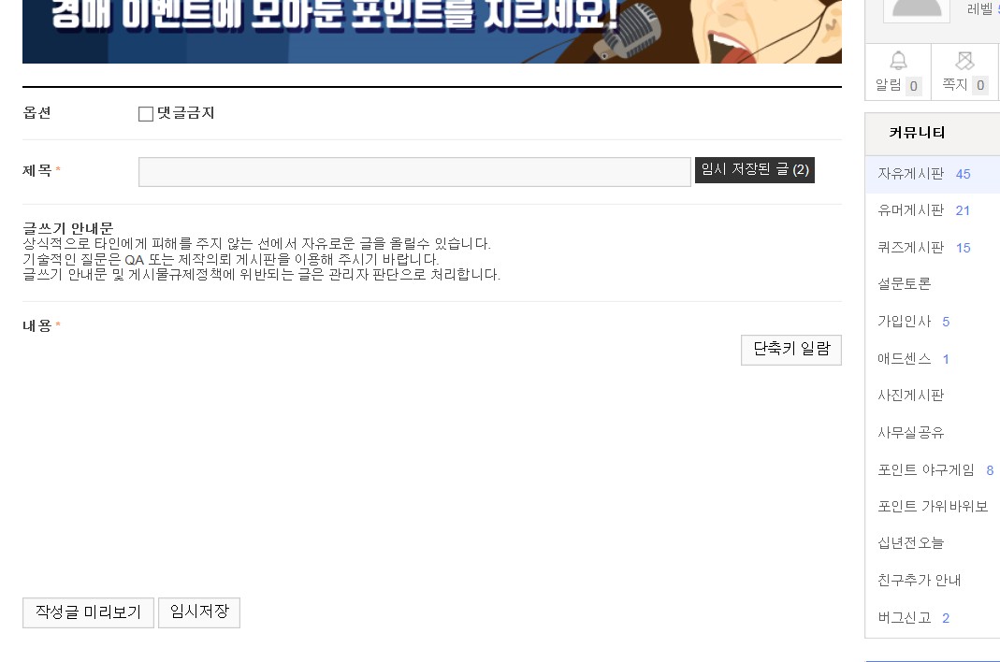Click the auction event banner image
The image size is (1000, 662).
[x=432, y=31]
